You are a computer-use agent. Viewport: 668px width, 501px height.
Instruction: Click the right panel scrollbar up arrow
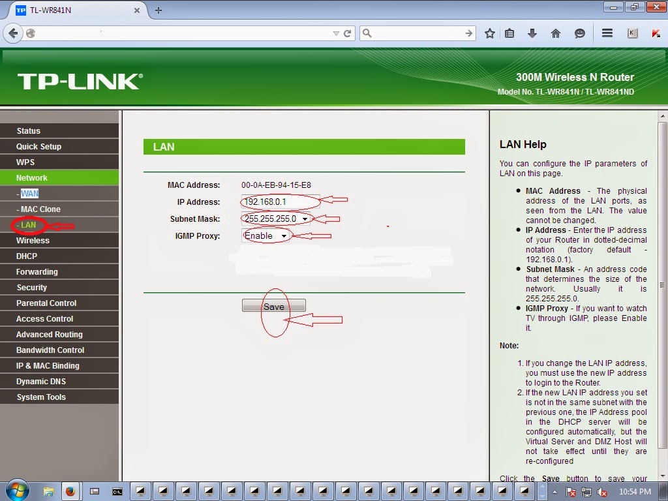tap(661, 115)
